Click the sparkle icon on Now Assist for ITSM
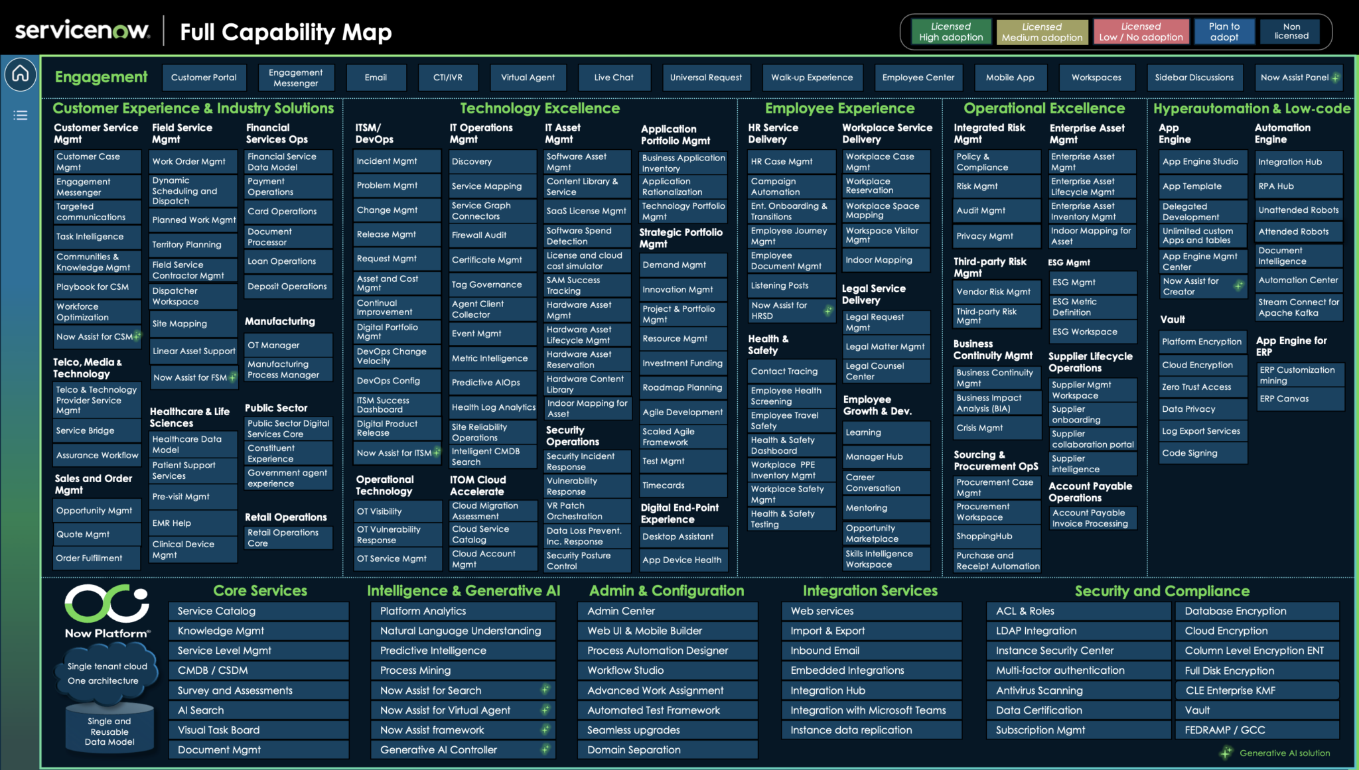Viewport: 1359px width, 770px height. click(x=437, y=453)
